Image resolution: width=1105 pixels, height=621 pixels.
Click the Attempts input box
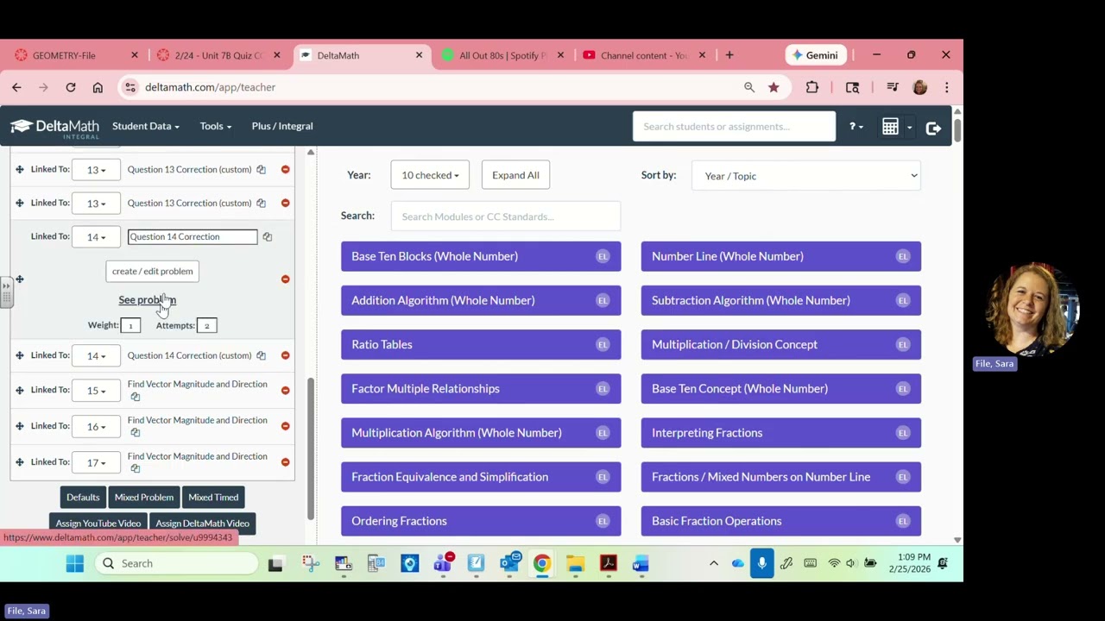(206, 326)
